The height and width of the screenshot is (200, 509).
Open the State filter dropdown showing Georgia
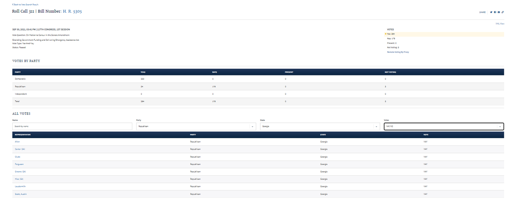(320, 126)
